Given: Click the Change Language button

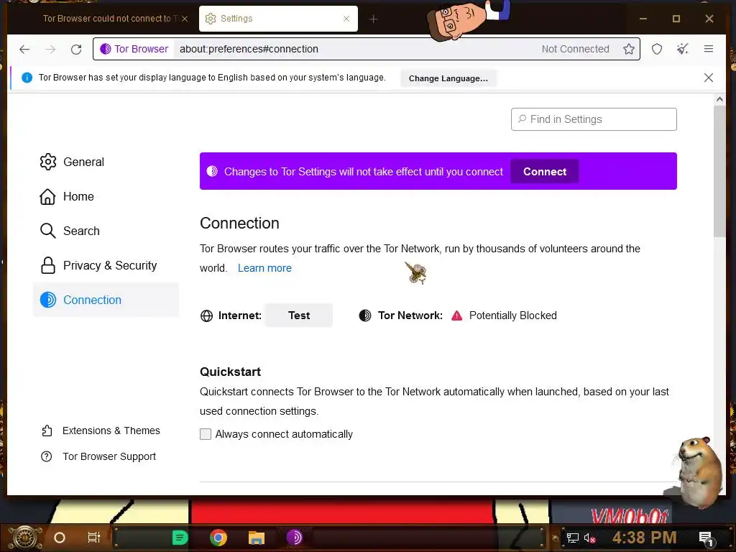Looking at the screenshot, I should [448, 78].
